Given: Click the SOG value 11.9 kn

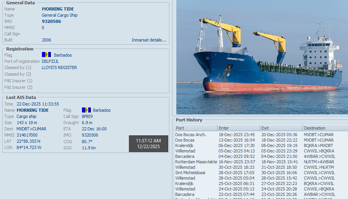Looking at the screenshot, I should pos(89,148).
